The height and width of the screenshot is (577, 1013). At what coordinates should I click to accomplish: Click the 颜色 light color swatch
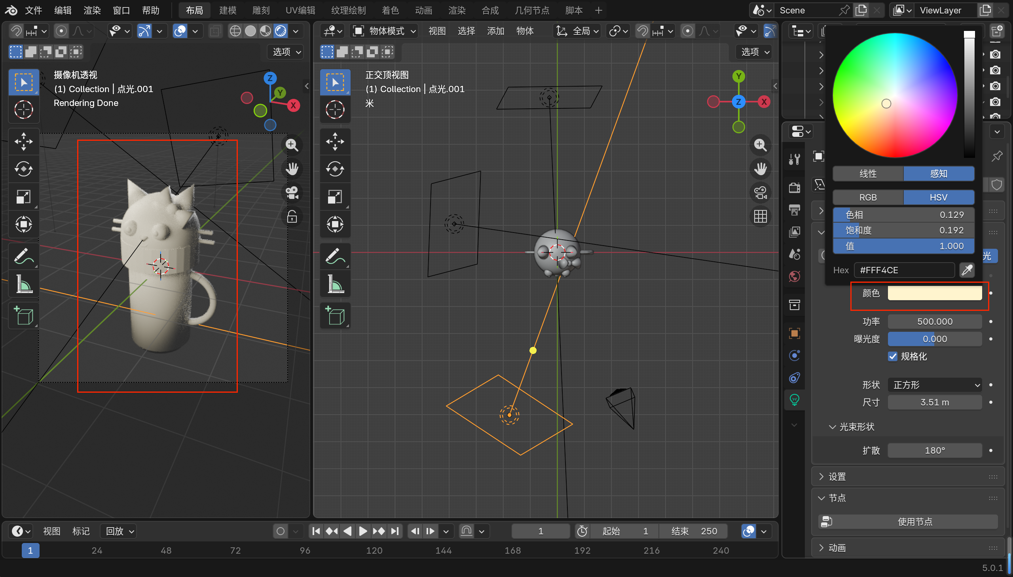pos(935,293)
